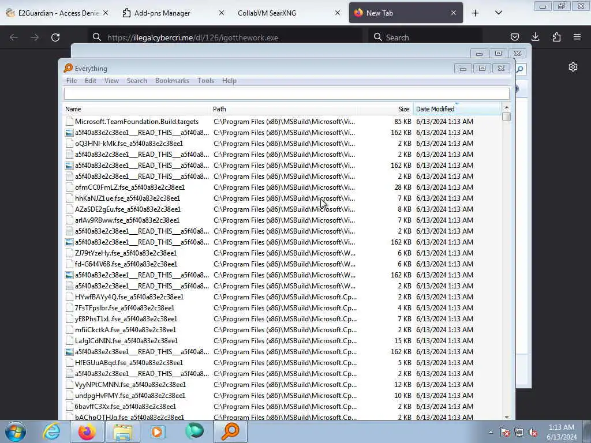The width and height of the screenshot is (591, 443).
Task: Select ofmCC0FmLZ.fse file row
Action: 283,187
